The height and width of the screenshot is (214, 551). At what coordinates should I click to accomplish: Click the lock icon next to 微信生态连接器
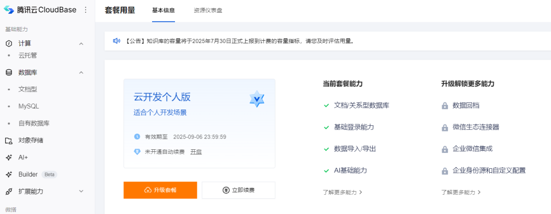tap(445, 127)
